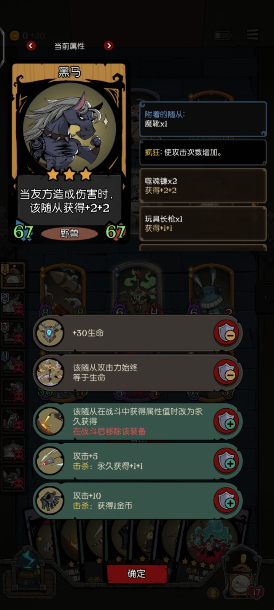Confirm with the red 确定 button
Screen dimensions: 274x610
pos(137,573)
